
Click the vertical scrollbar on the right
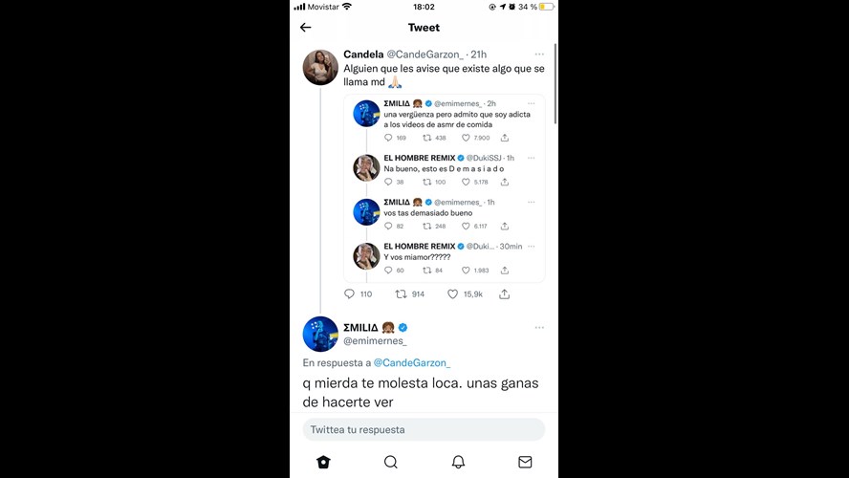[x=555, y=84]
